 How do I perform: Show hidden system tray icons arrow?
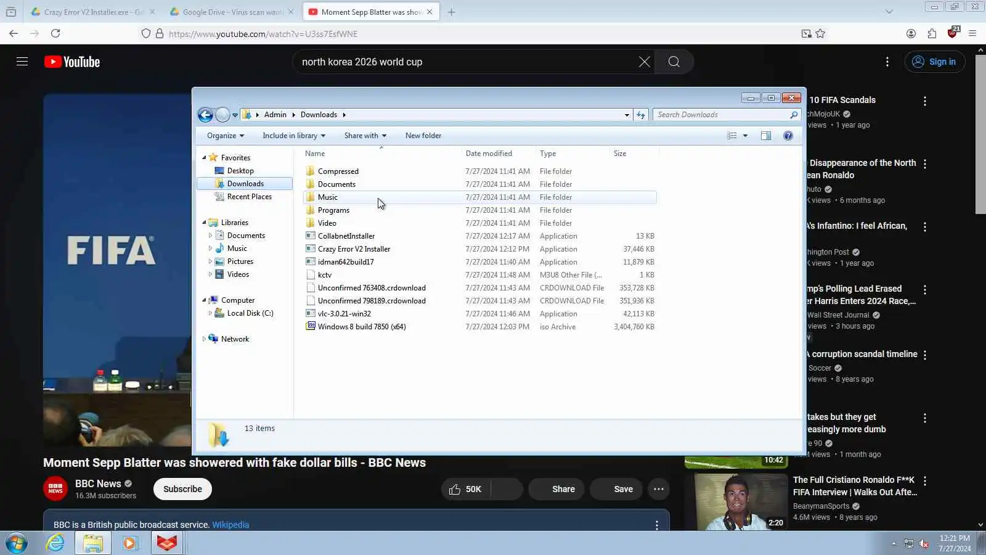coord(894,543)
